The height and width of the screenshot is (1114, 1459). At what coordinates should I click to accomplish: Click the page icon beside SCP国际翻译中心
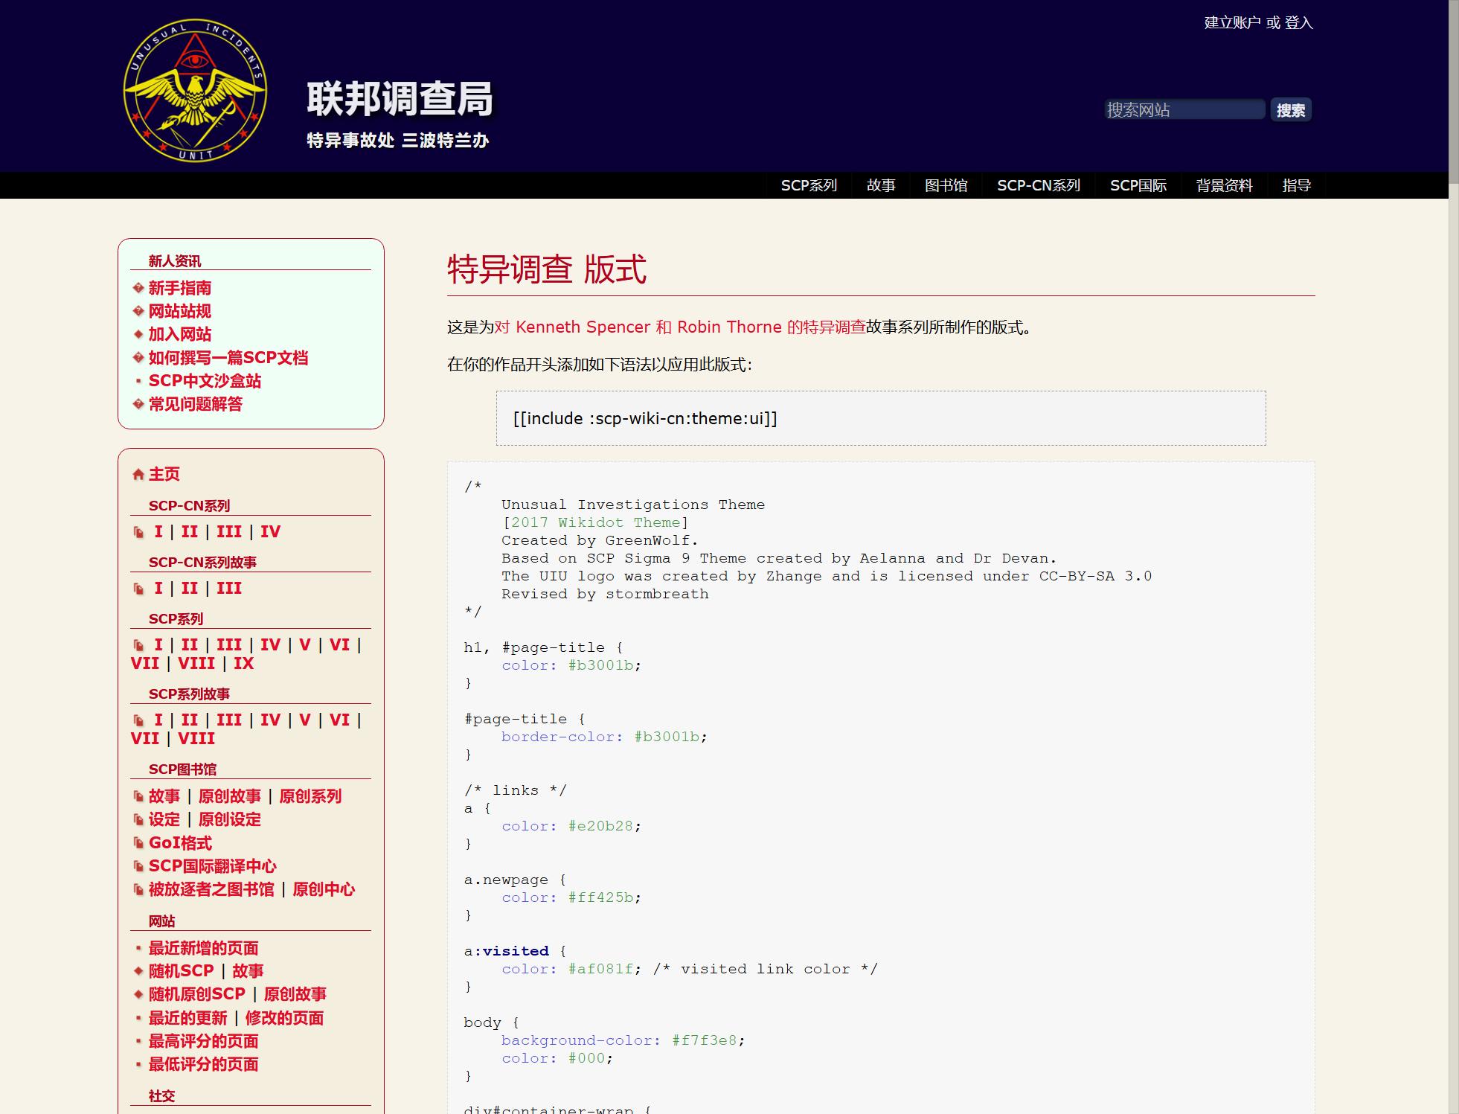pos(138,866)
